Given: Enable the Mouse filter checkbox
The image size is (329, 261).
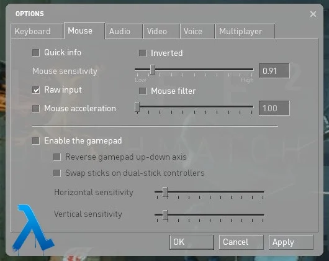Looking at the screenshot, I should pyautogui.click(x=143, y=91).
